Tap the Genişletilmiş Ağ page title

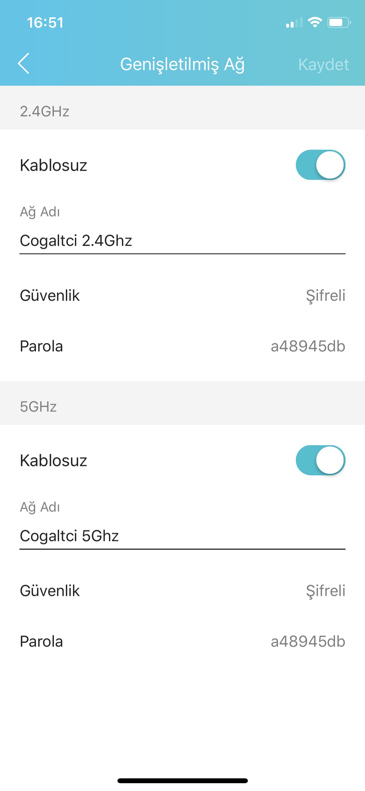182,64
